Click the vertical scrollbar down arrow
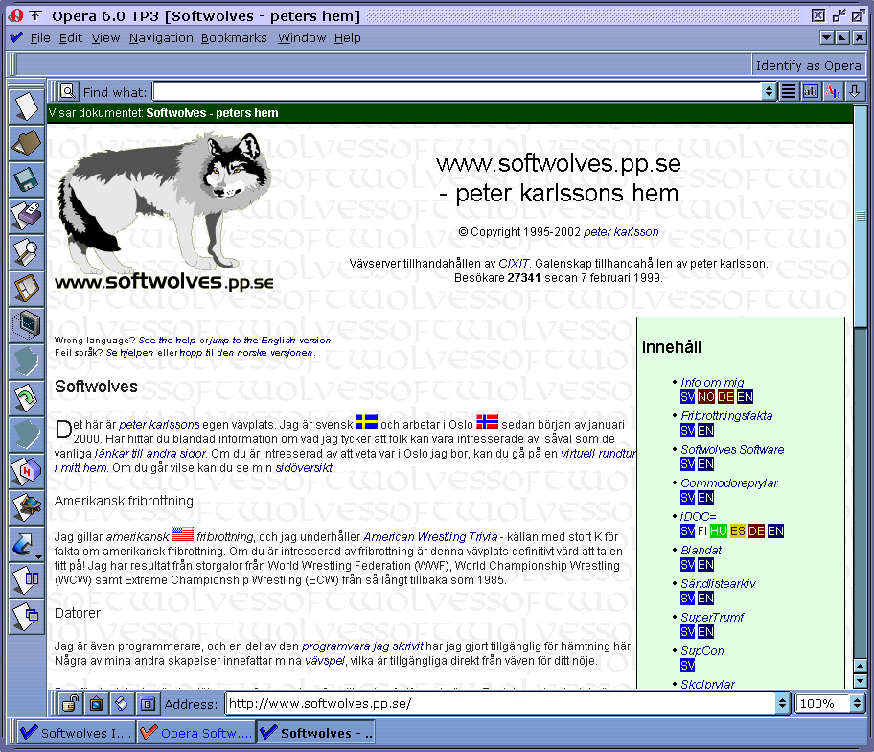Image resolution: width=874 pixels, height=752 pixels. click(861, 682)
